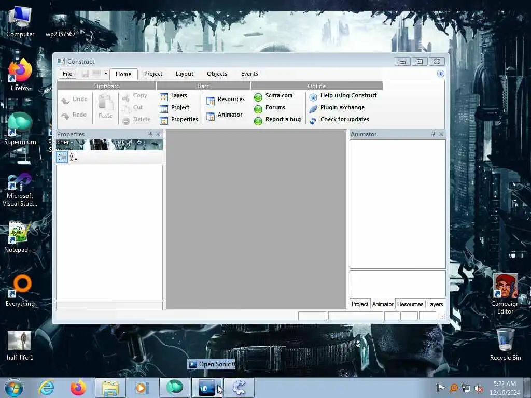
Task: Open the quick access toolbar dropdown arrow
Action: (x=106, y=74)
